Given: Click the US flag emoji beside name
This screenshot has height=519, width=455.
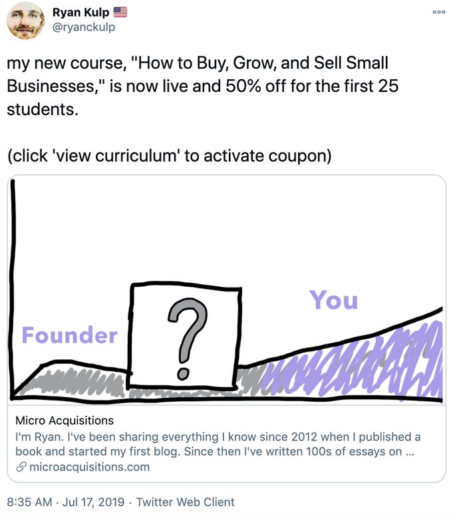Looking at the screenshot, I should pos(120,12).
